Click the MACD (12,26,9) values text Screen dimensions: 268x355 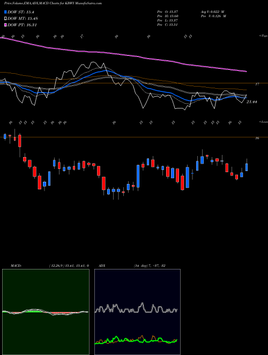[x=69, y=266]
